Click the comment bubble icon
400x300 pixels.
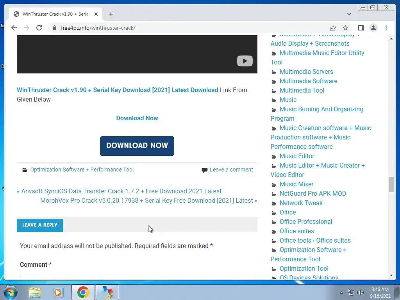[204, 170]
